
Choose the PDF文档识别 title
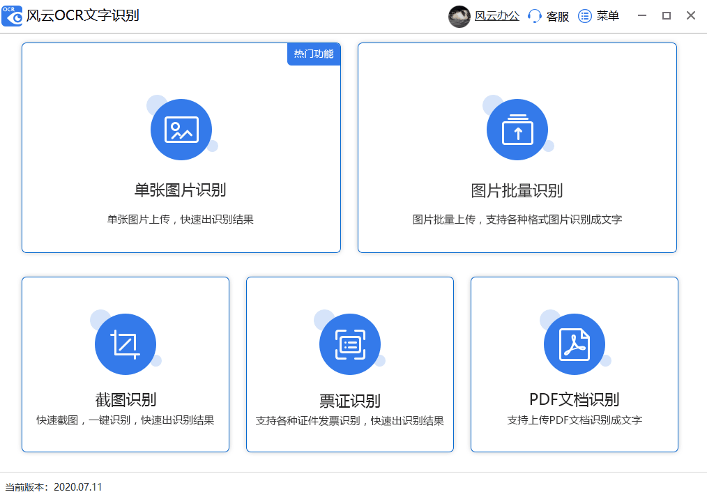click(574, 399)
